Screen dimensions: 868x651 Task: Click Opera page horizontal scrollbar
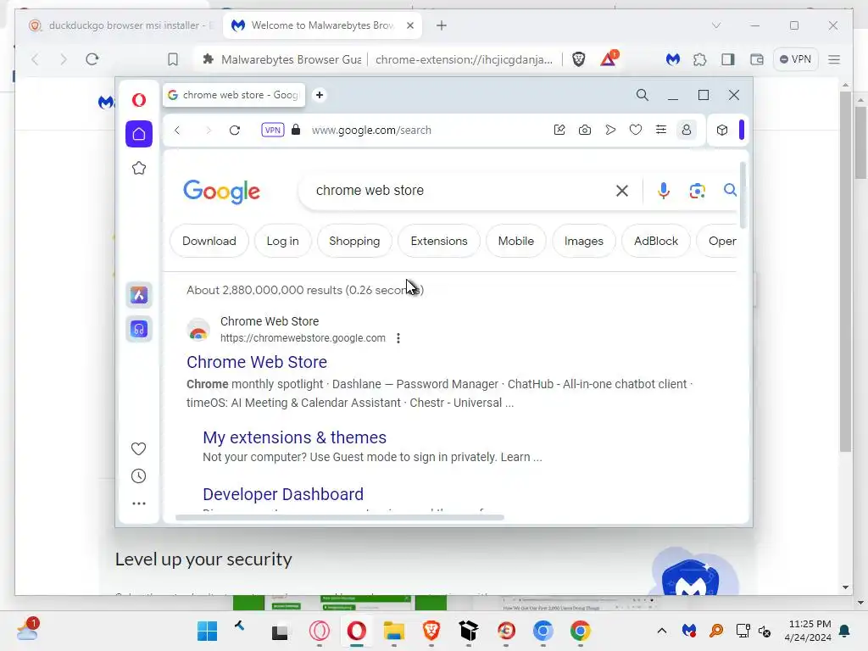coord(339,518)
